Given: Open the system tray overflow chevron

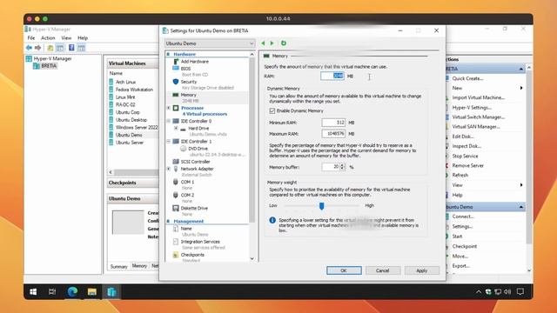Looking at the screenshot, I should [x=479, y=292].
